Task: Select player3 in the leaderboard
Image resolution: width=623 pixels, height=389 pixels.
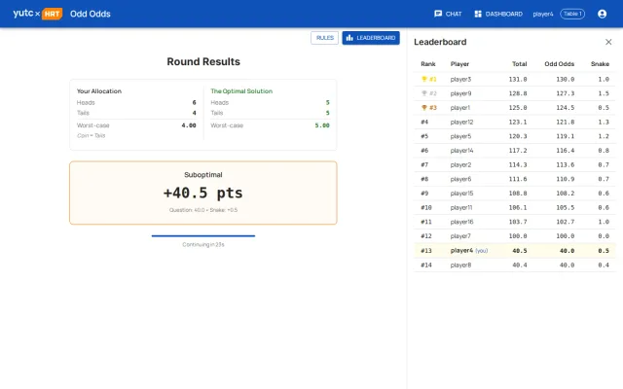Action: [x=460, y=80]
